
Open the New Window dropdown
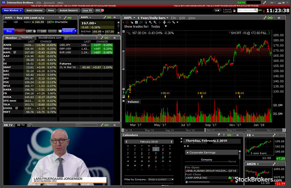coord(13,11)
